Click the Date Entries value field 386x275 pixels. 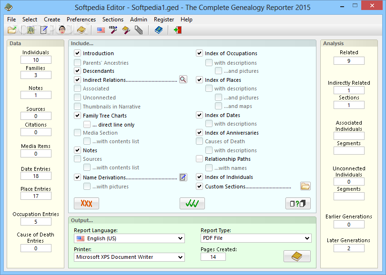click(36, 176)
